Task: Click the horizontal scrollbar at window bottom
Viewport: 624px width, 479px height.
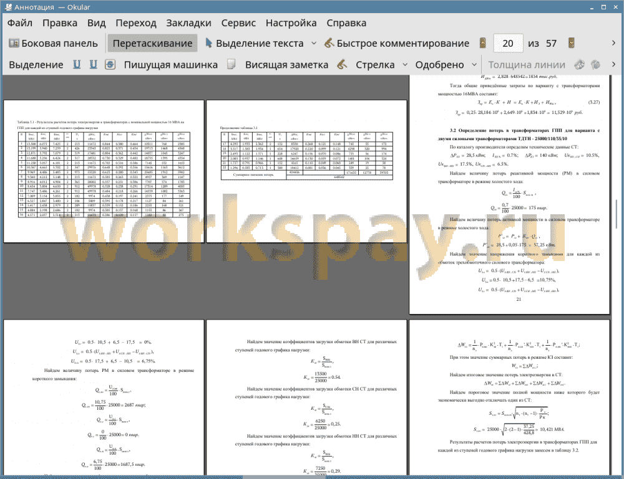Action: 284,477
